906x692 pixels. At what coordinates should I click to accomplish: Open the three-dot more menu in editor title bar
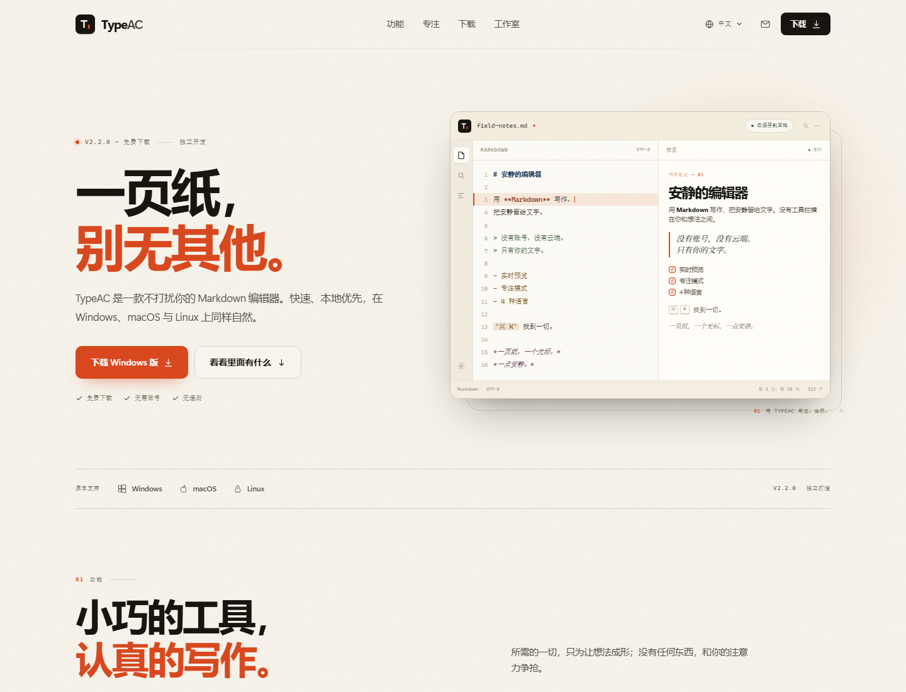817,126
